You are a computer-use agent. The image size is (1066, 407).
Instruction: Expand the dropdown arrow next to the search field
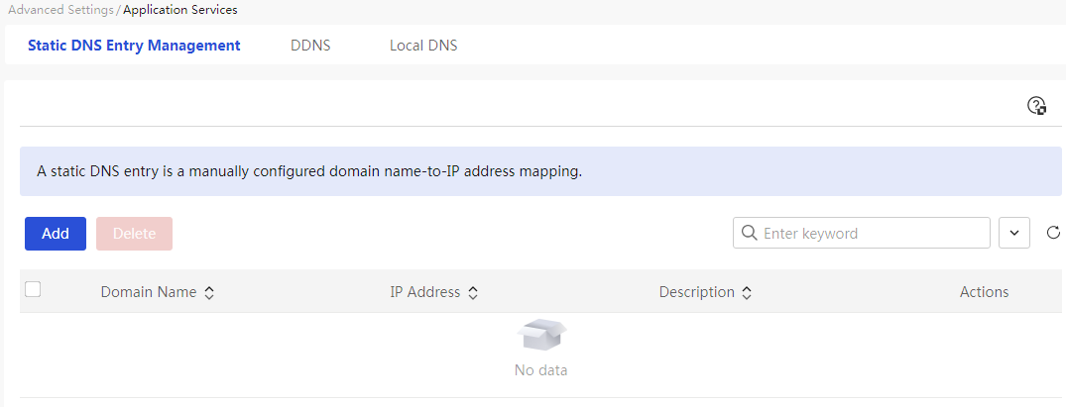[1013, 233]
